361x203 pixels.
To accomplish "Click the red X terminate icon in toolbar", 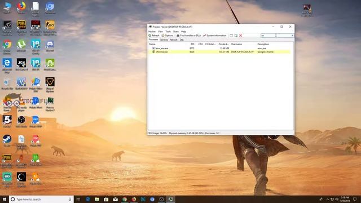I will [x=240, y=36].
